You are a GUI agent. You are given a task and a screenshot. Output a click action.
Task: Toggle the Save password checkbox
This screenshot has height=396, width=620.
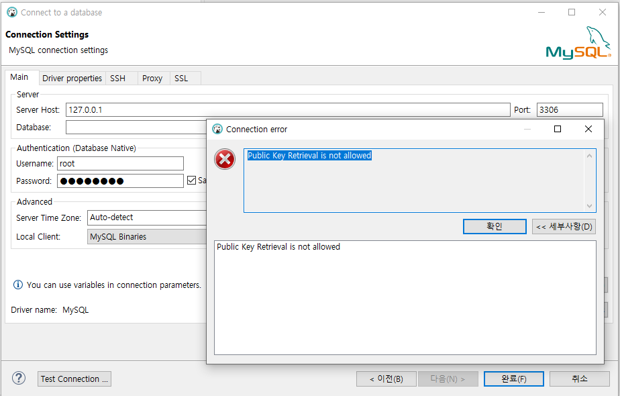(x=191, y=181)
